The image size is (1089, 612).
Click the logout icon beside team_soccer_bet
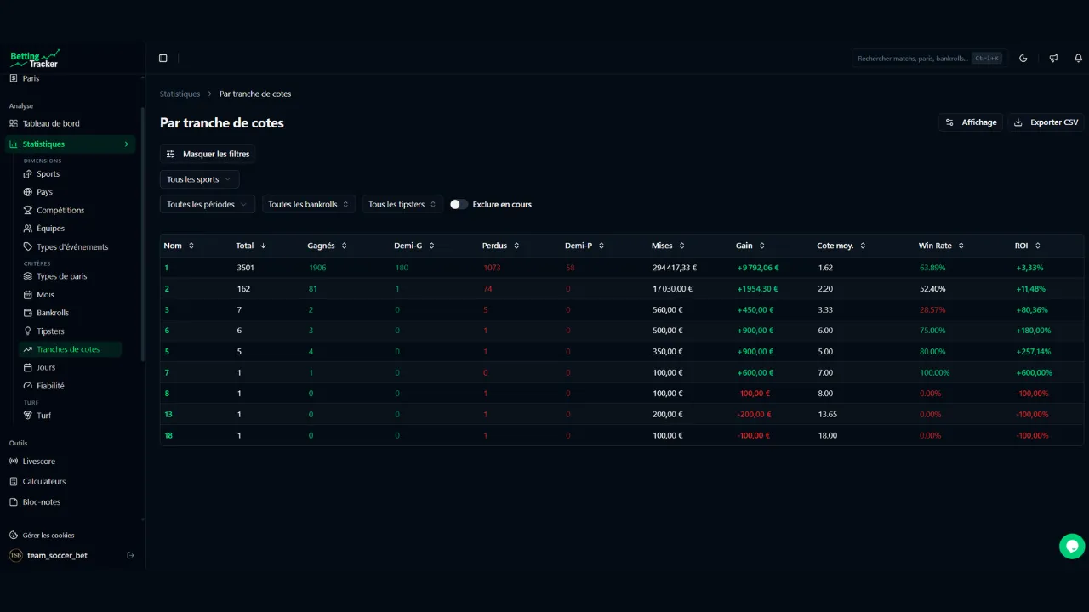pos(130,555)
